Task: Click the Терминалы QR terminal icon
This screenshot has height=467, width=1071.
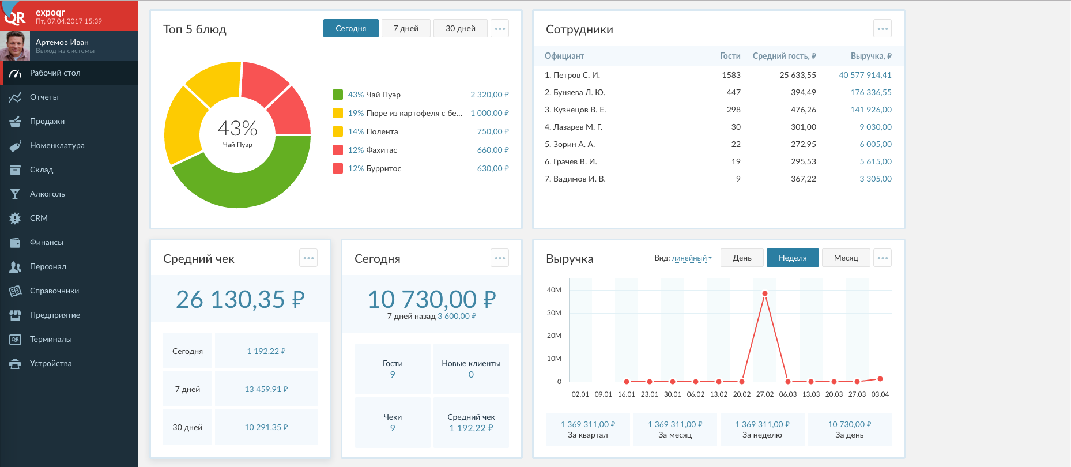Action: tap(15, 340)
